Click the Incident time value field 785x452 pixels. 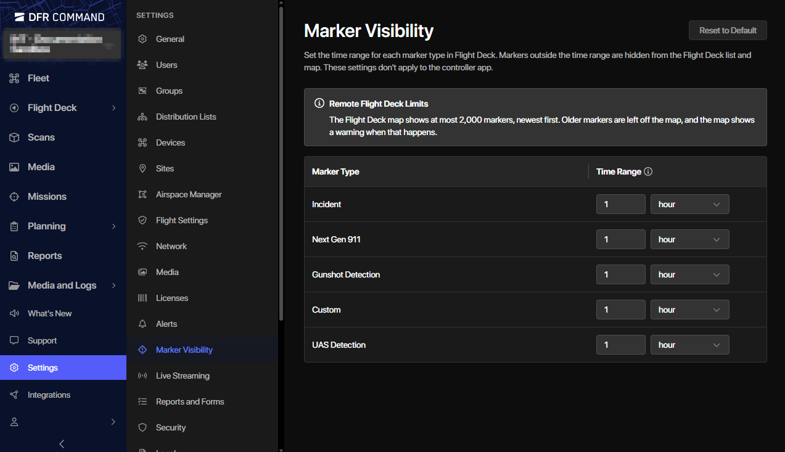621,204
